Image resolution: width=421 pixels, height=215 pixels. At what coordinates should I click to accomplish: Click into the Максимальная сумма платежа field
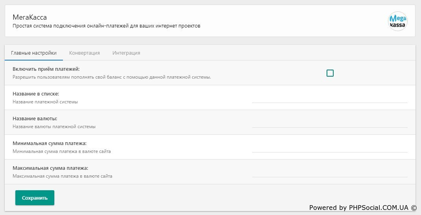pos(330,172)
